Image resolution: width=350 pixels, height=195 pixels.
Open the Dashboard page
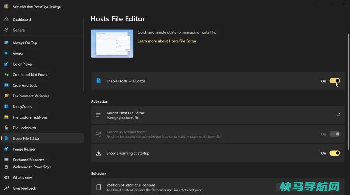tap(42, 19)
